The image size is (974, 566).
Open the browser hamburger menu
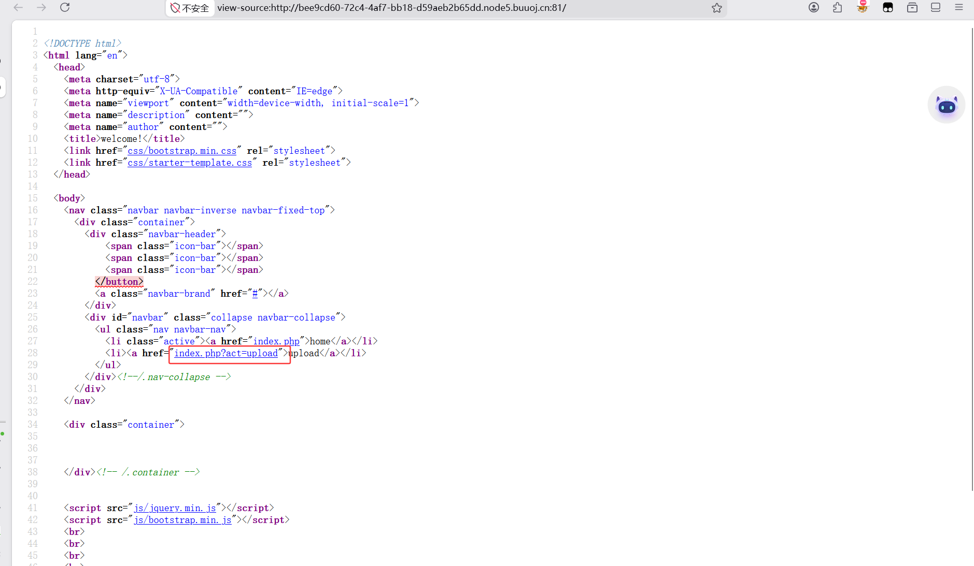tap(959, 7)
